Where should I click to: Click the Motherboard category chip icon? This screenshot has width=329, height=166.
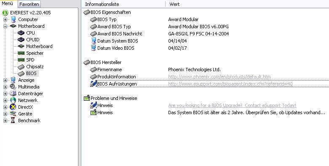click(13, 26)
